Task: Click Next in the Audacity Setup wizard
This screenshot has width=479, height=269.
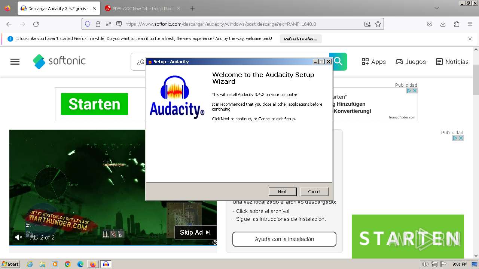Action: [x=283, y=192]
